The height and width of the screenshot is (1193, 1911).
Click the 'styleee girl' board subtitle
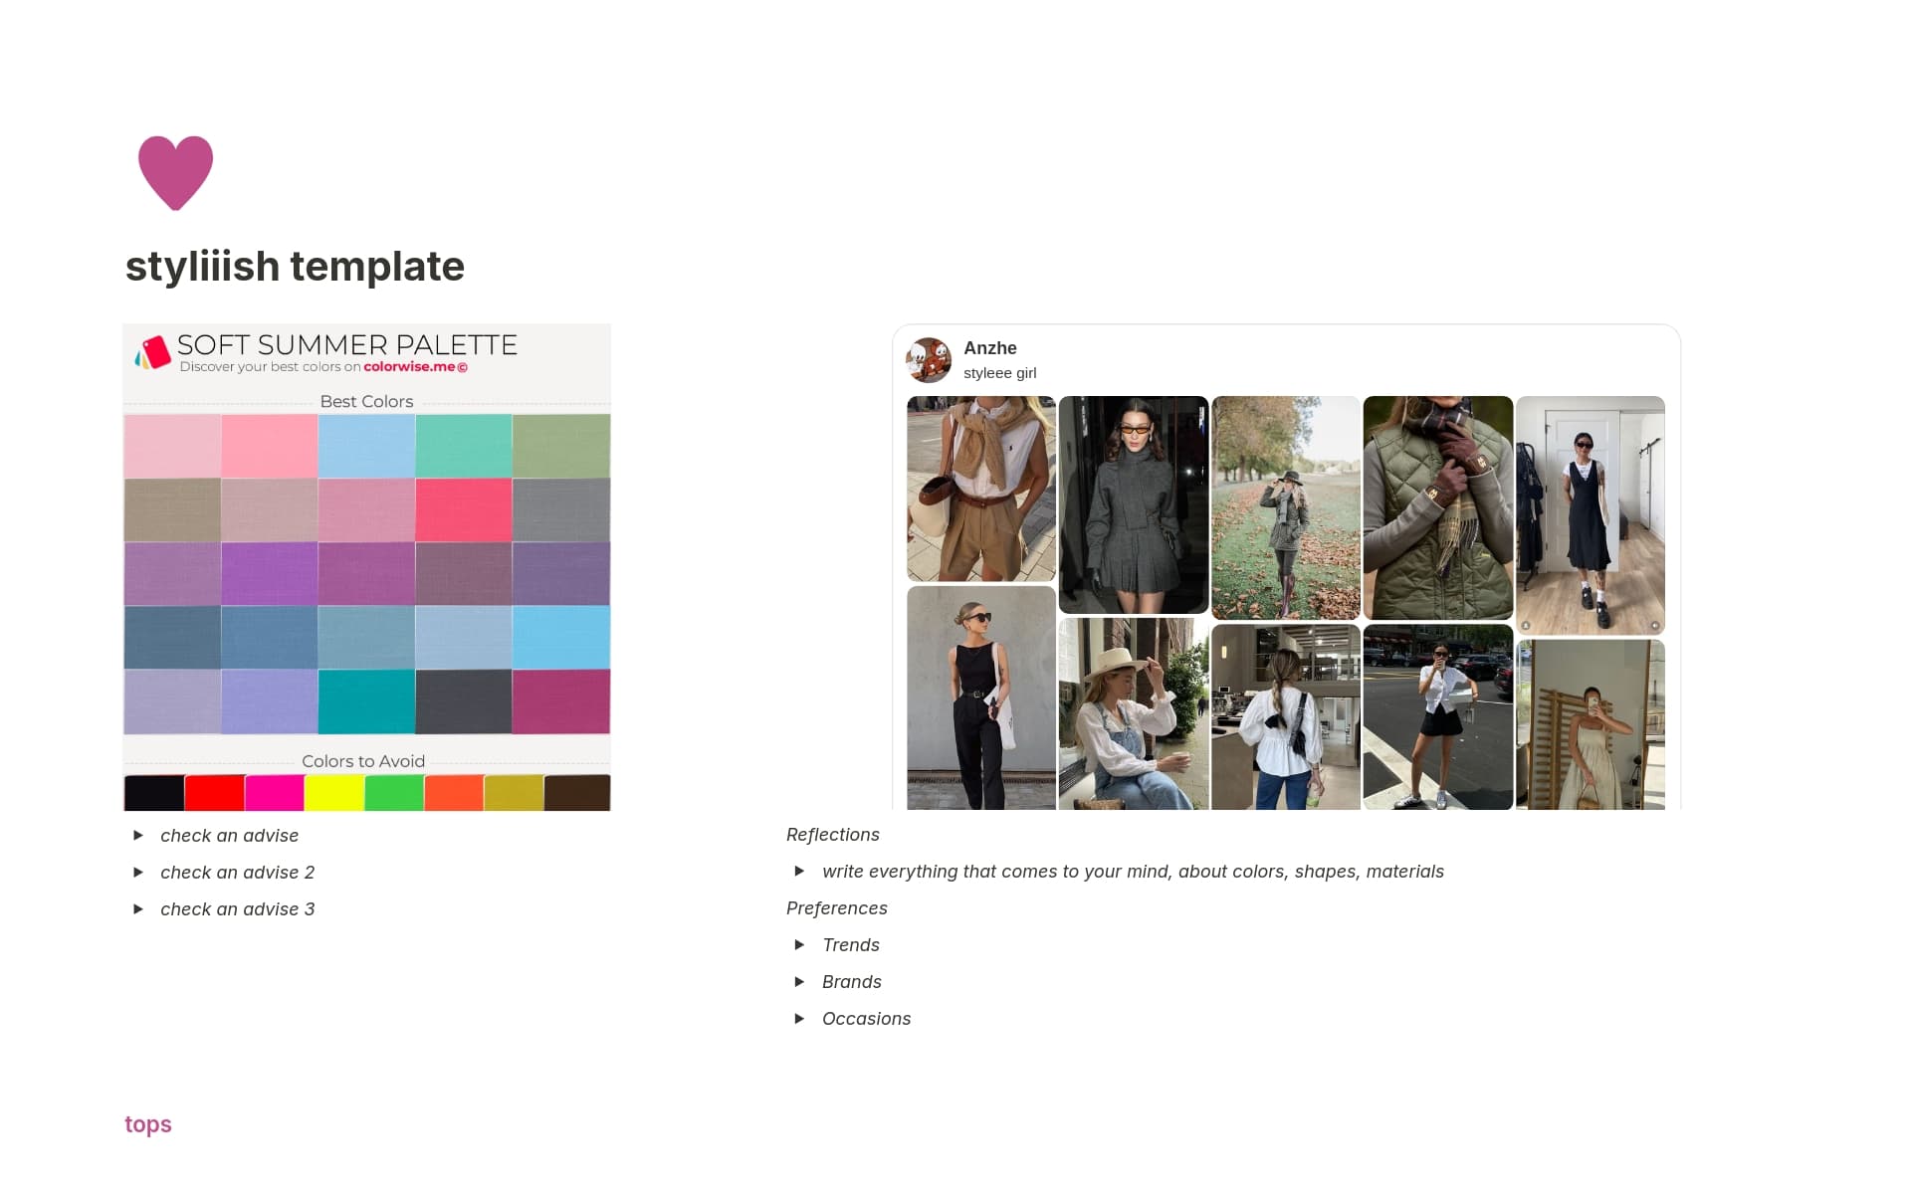tap(999, 373)
